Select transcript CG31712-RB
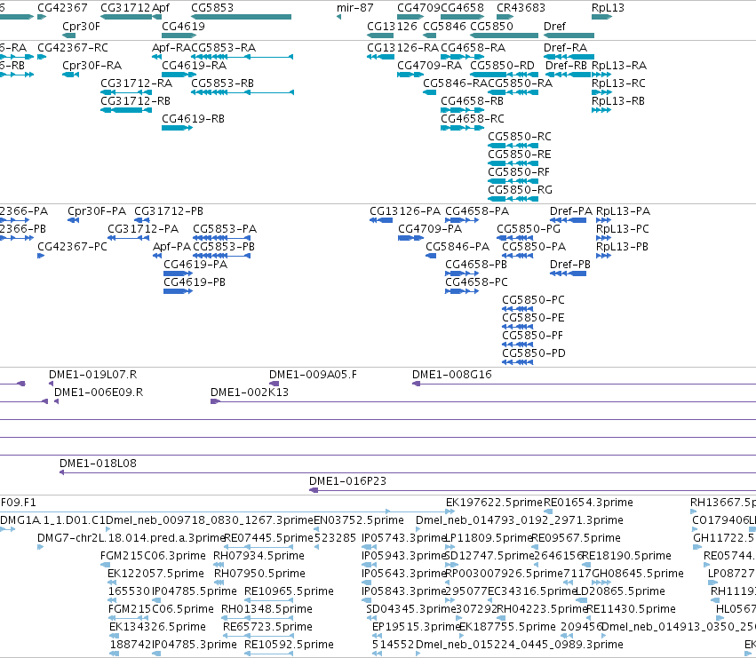Screen dimensions: 756x658 pos(136,101)
